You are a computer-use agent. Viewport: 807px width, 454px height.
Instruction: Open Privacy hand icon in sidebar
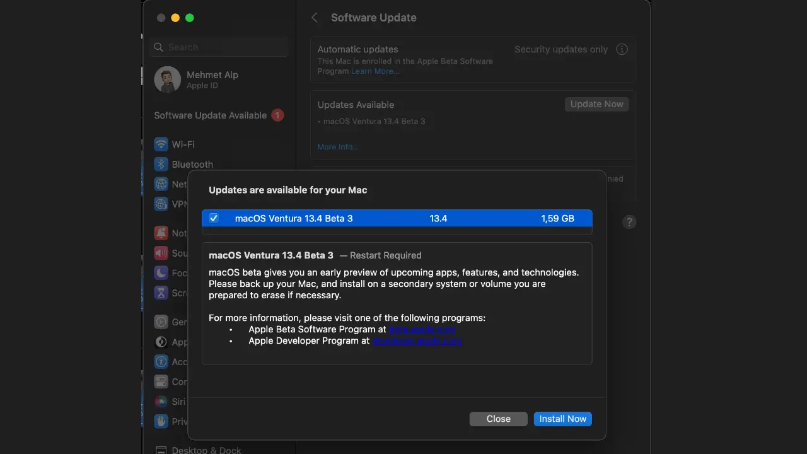[x=161, y=421]
